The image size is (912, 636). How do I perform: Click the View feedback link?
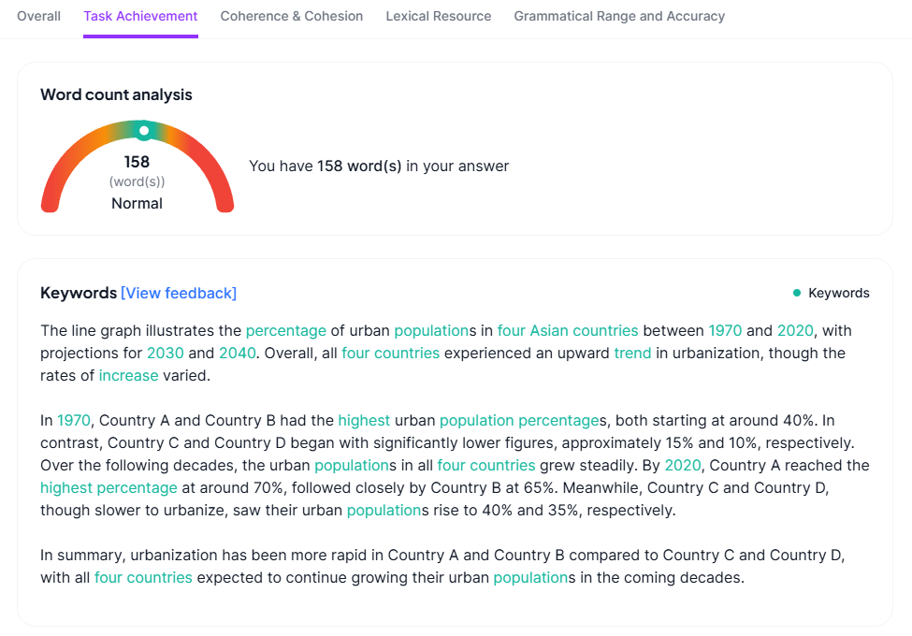(x=179, y=293)
